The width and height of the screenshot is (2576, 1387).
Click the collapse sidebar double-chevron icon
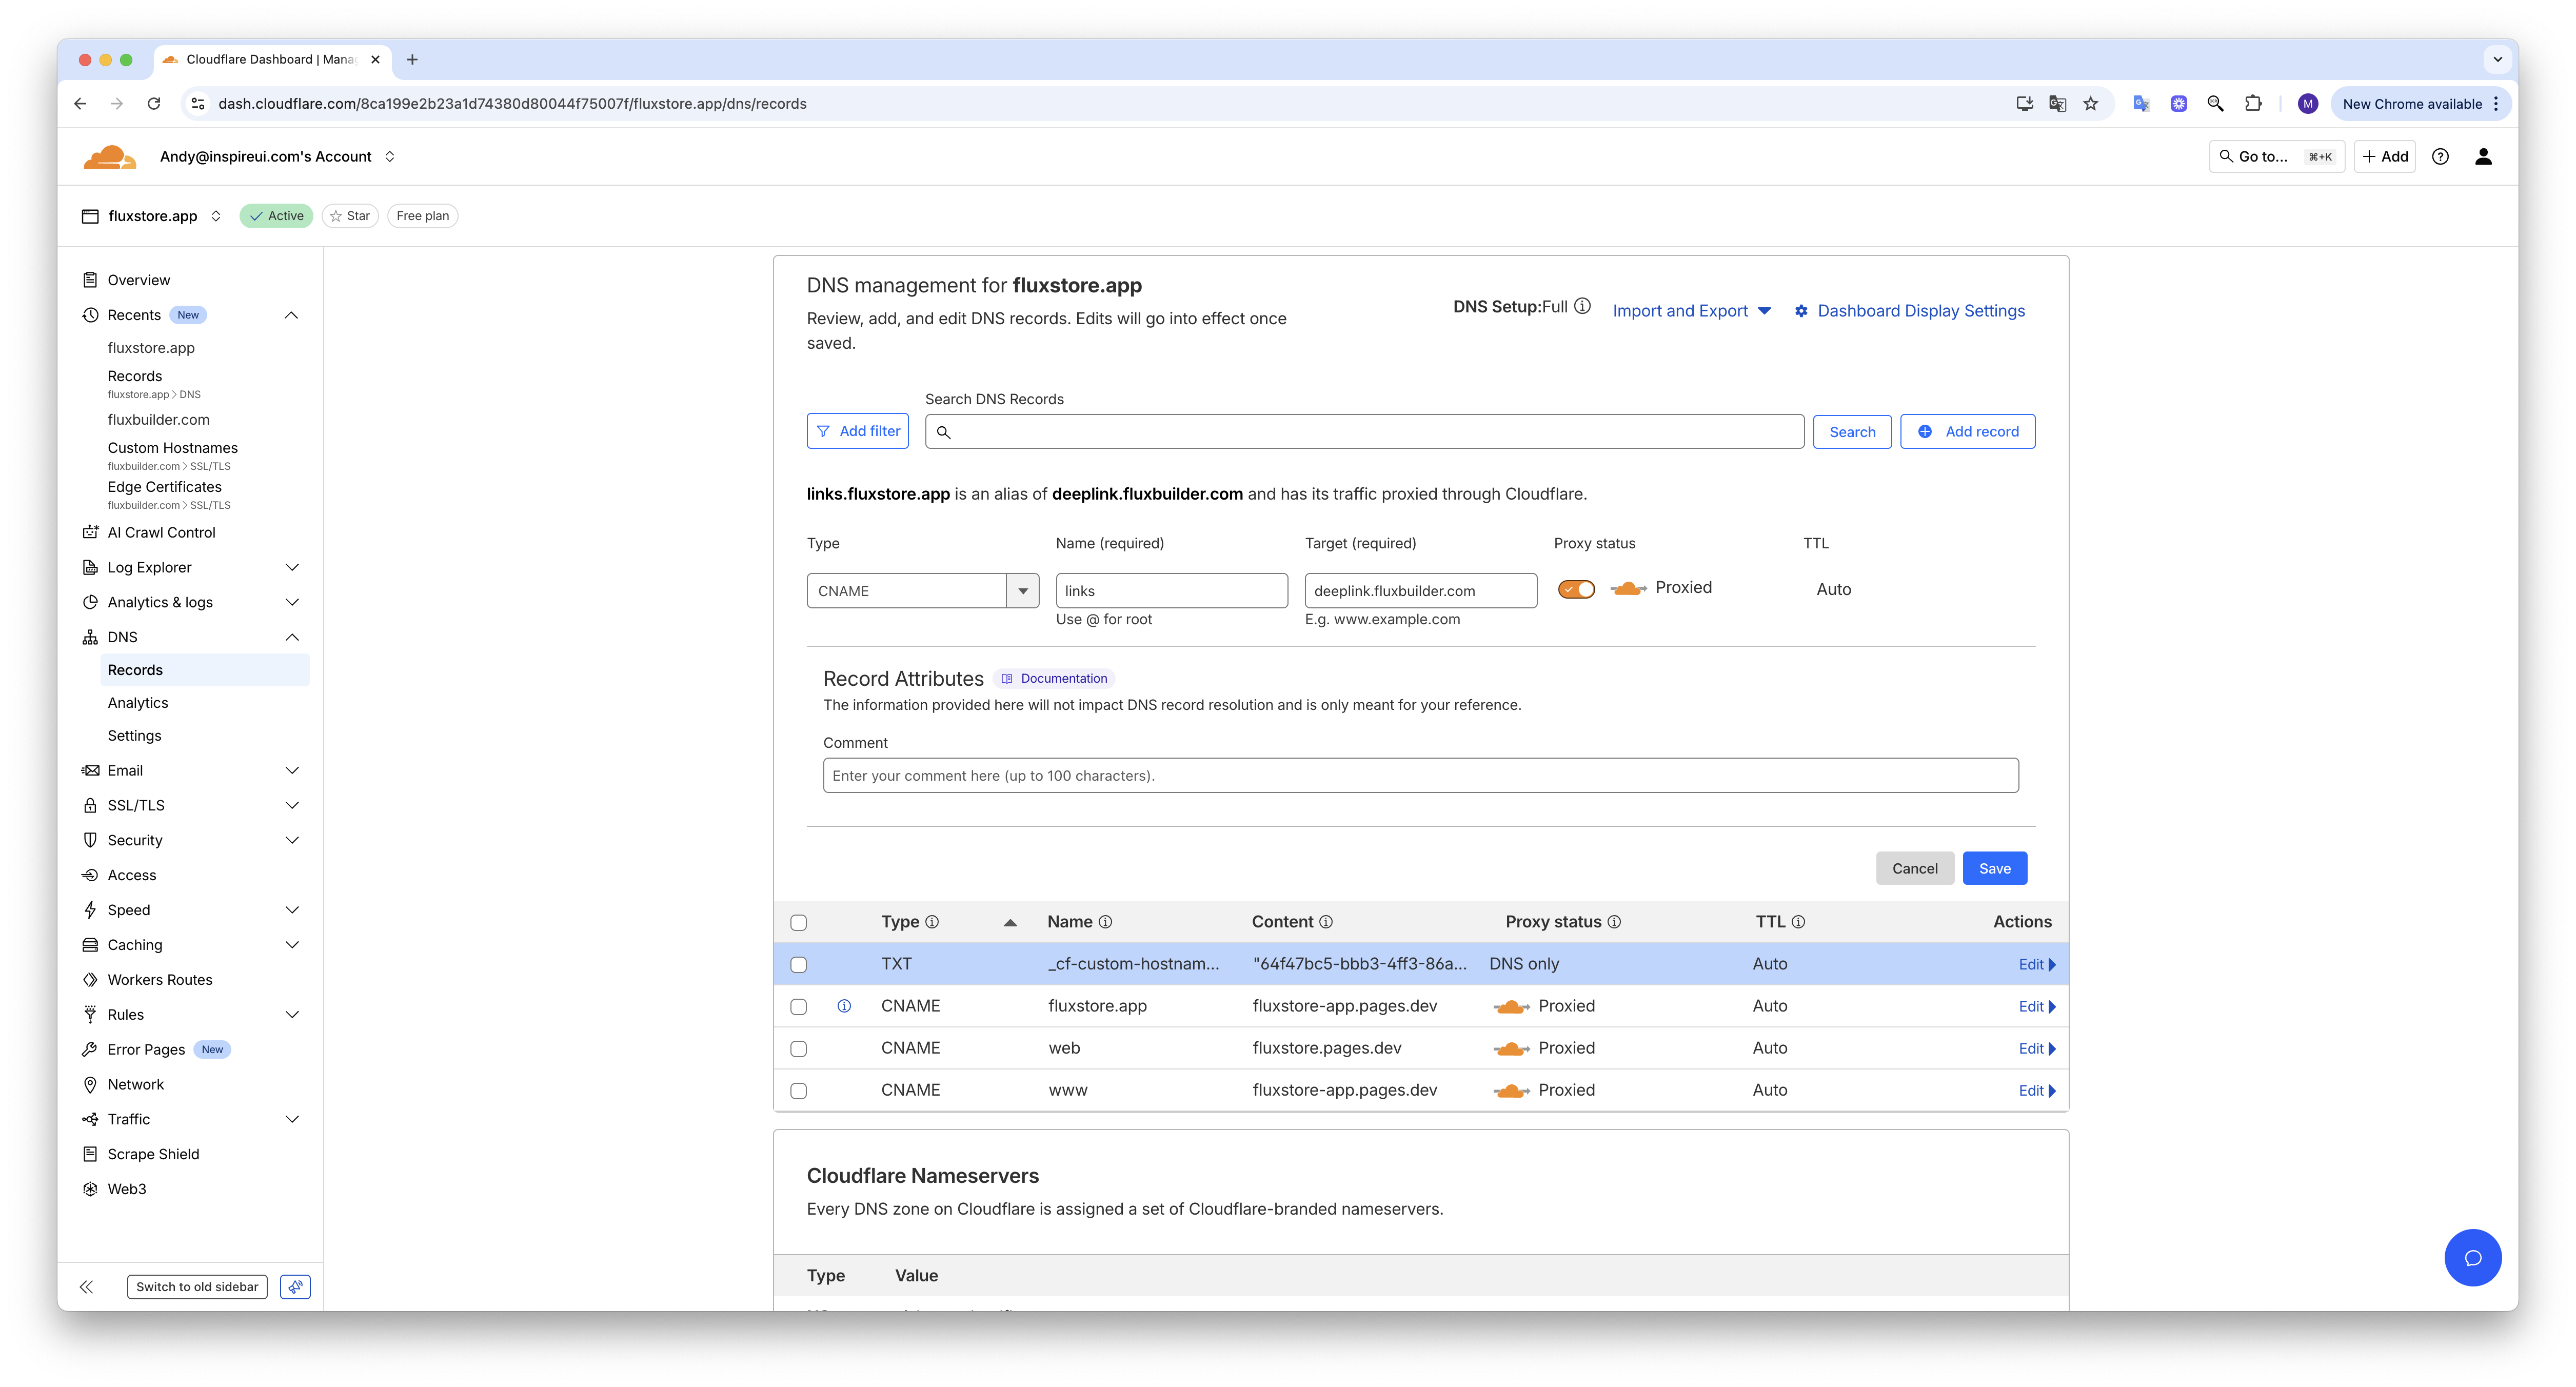coord(87,1287)
